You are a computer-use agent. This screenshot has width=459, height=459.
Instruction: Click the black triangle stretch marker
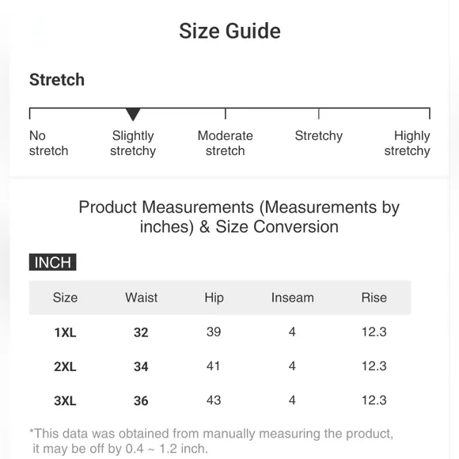[133, 114]
